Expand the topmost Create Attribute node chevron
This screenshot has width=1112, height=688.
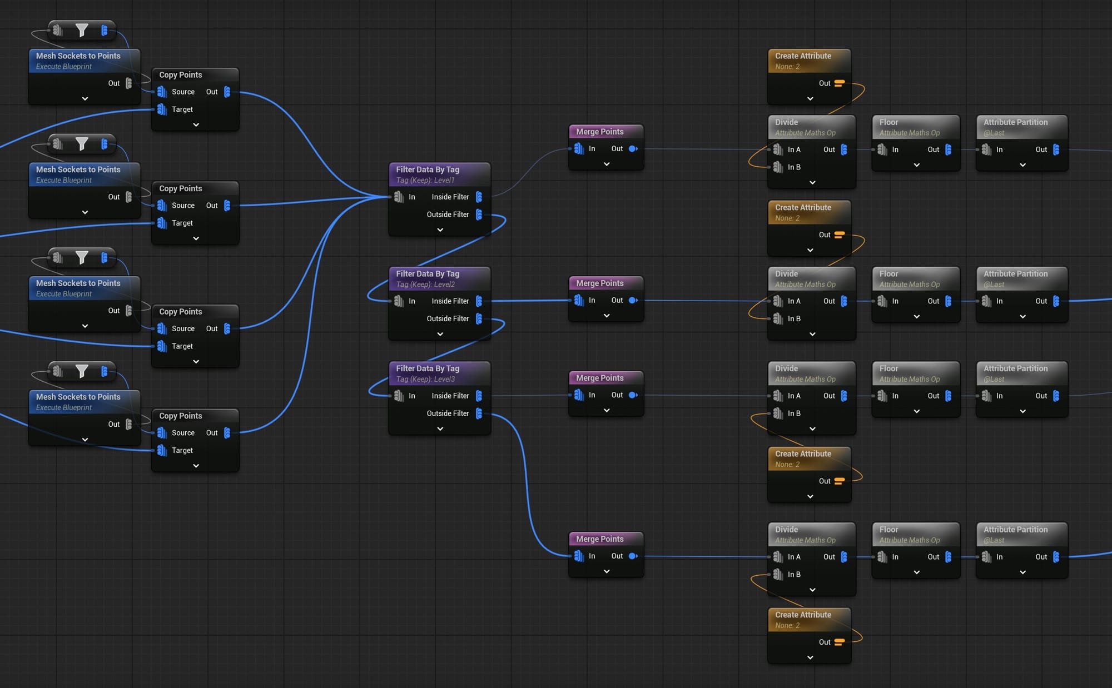[810, 99]
